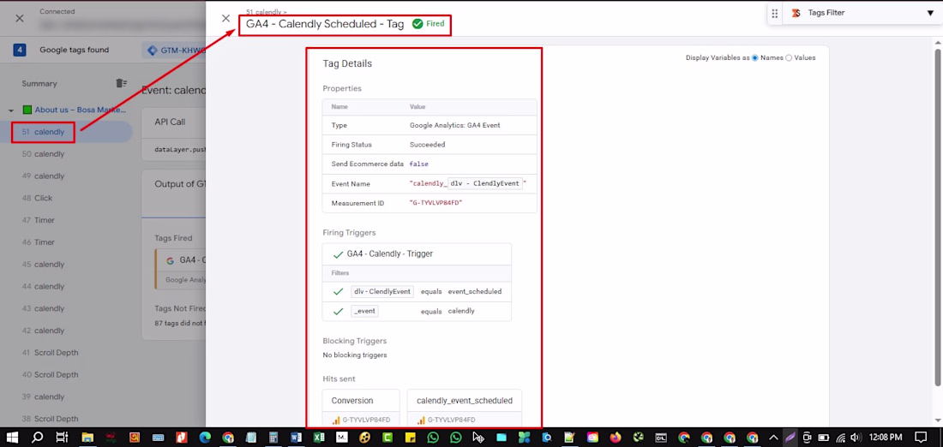This screenshot has height=447, width=943.
Task: Select event 39 calendly
Action: pos(44,396)
